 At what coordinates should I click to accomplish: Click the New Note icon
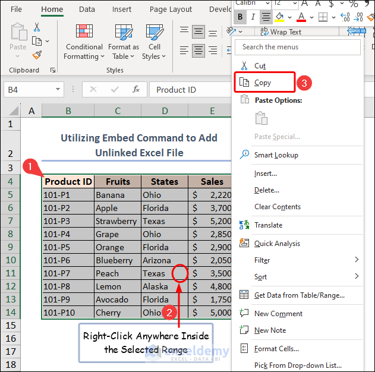point(244,330)
